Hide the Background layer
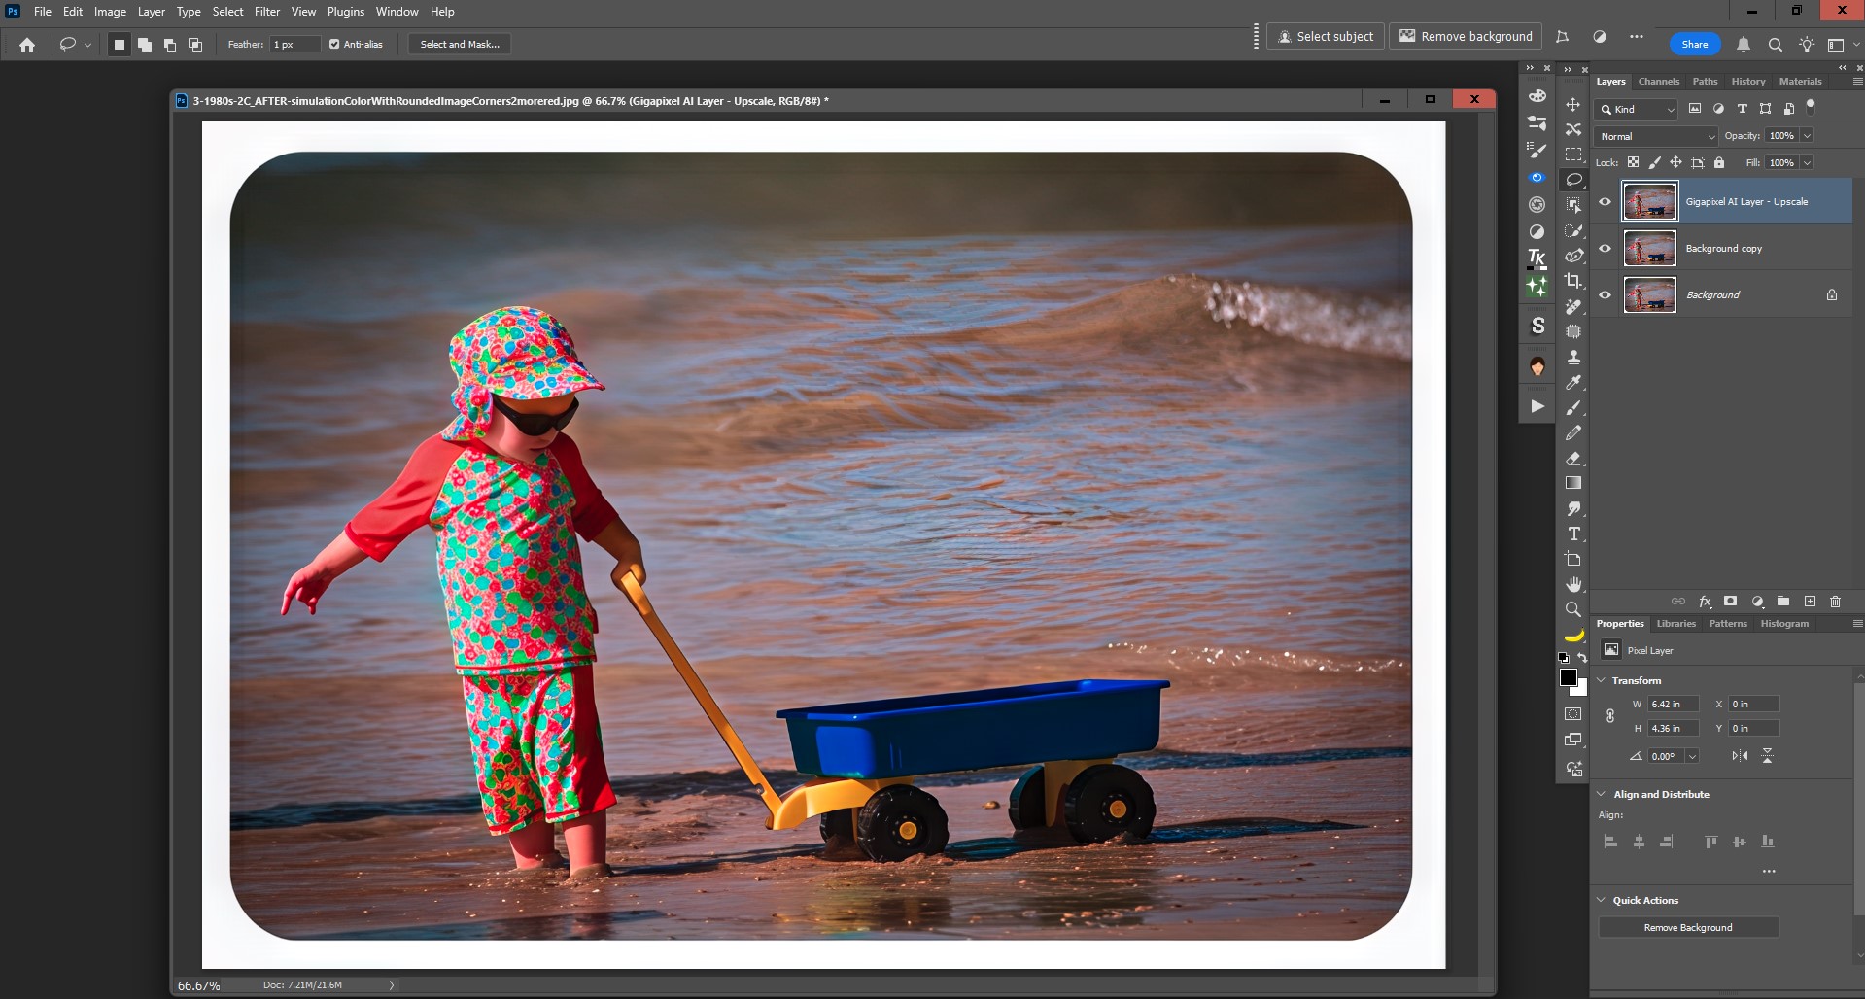The width and height of the screenshot is (1865, 999). (1606, 294)
